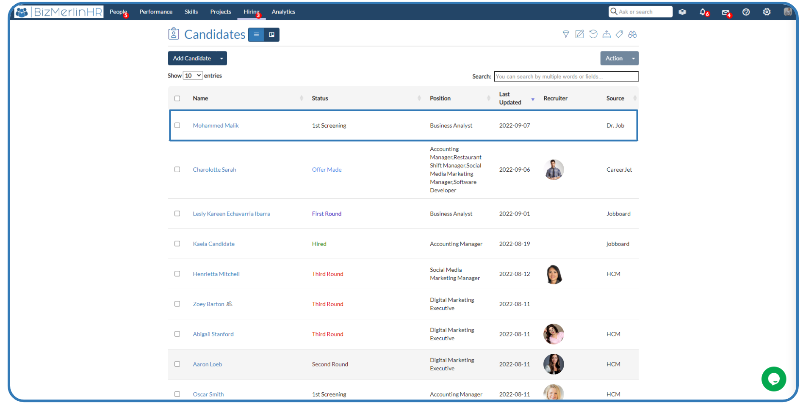Screen dimensions: 803x405
Task: Click the magnifier icon in Ask or search
Action: coord(613,11)
